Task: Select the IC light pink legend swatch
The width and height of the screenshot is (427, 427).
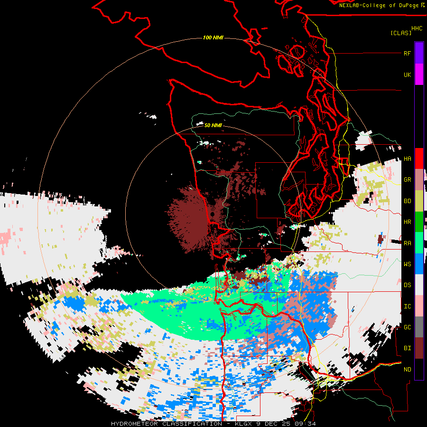Action: (x=419, y=306)
